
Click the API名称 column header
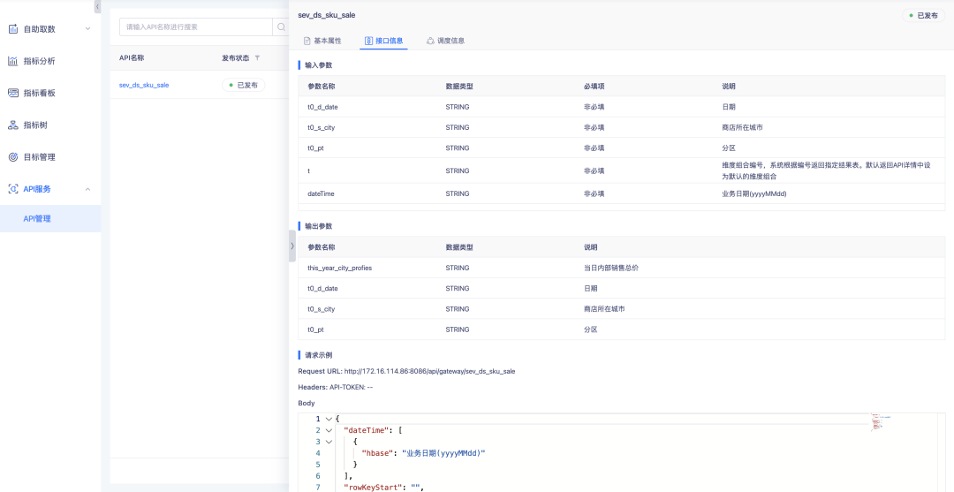[x=132, y=57]
